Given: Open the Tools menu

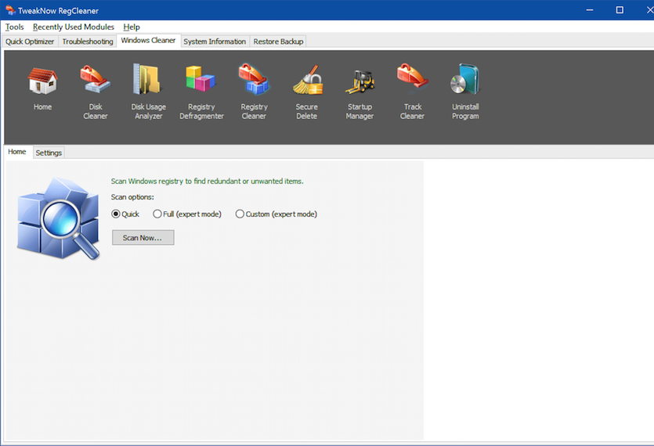Looking at the screenshot, I should point(15,27).
